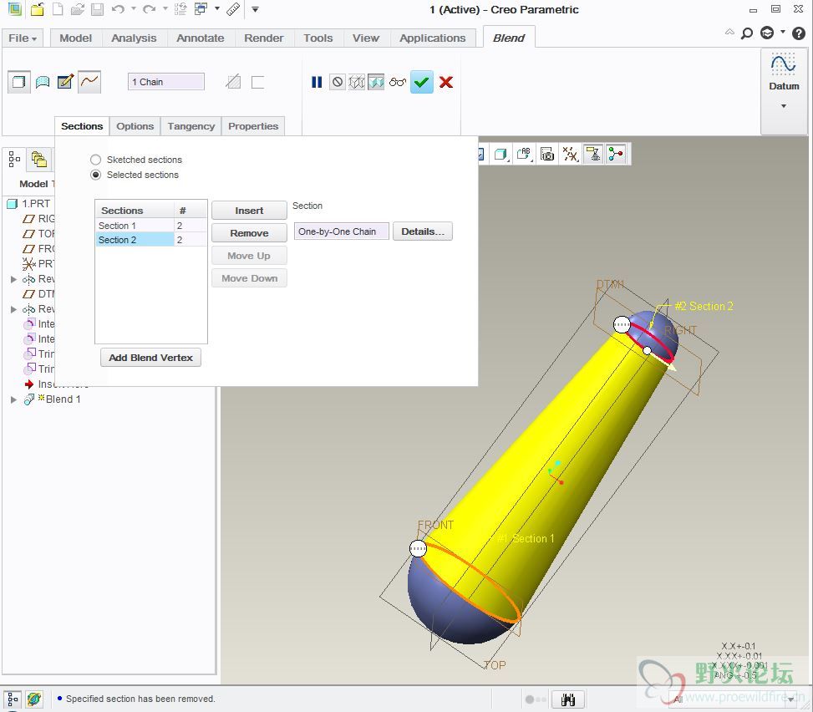Expand the Datum group dropdown

[x=784, y=106]
